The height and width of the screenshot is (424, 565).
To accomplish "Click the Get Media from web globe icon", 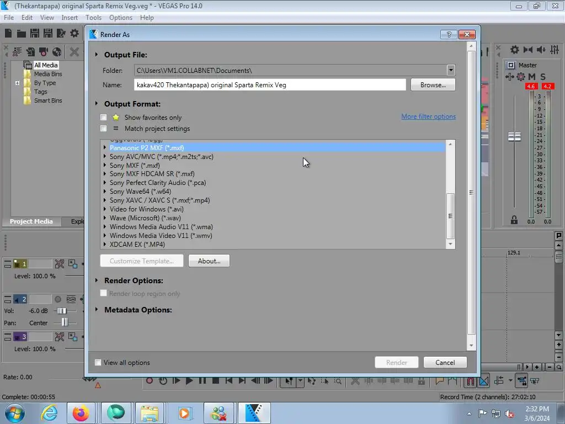I will (57, 52).
